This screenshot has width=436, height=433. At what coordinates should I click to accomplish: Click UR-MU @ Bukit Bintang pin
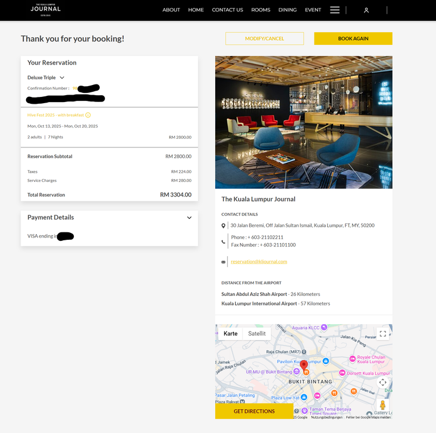click(x=296, y=371)
